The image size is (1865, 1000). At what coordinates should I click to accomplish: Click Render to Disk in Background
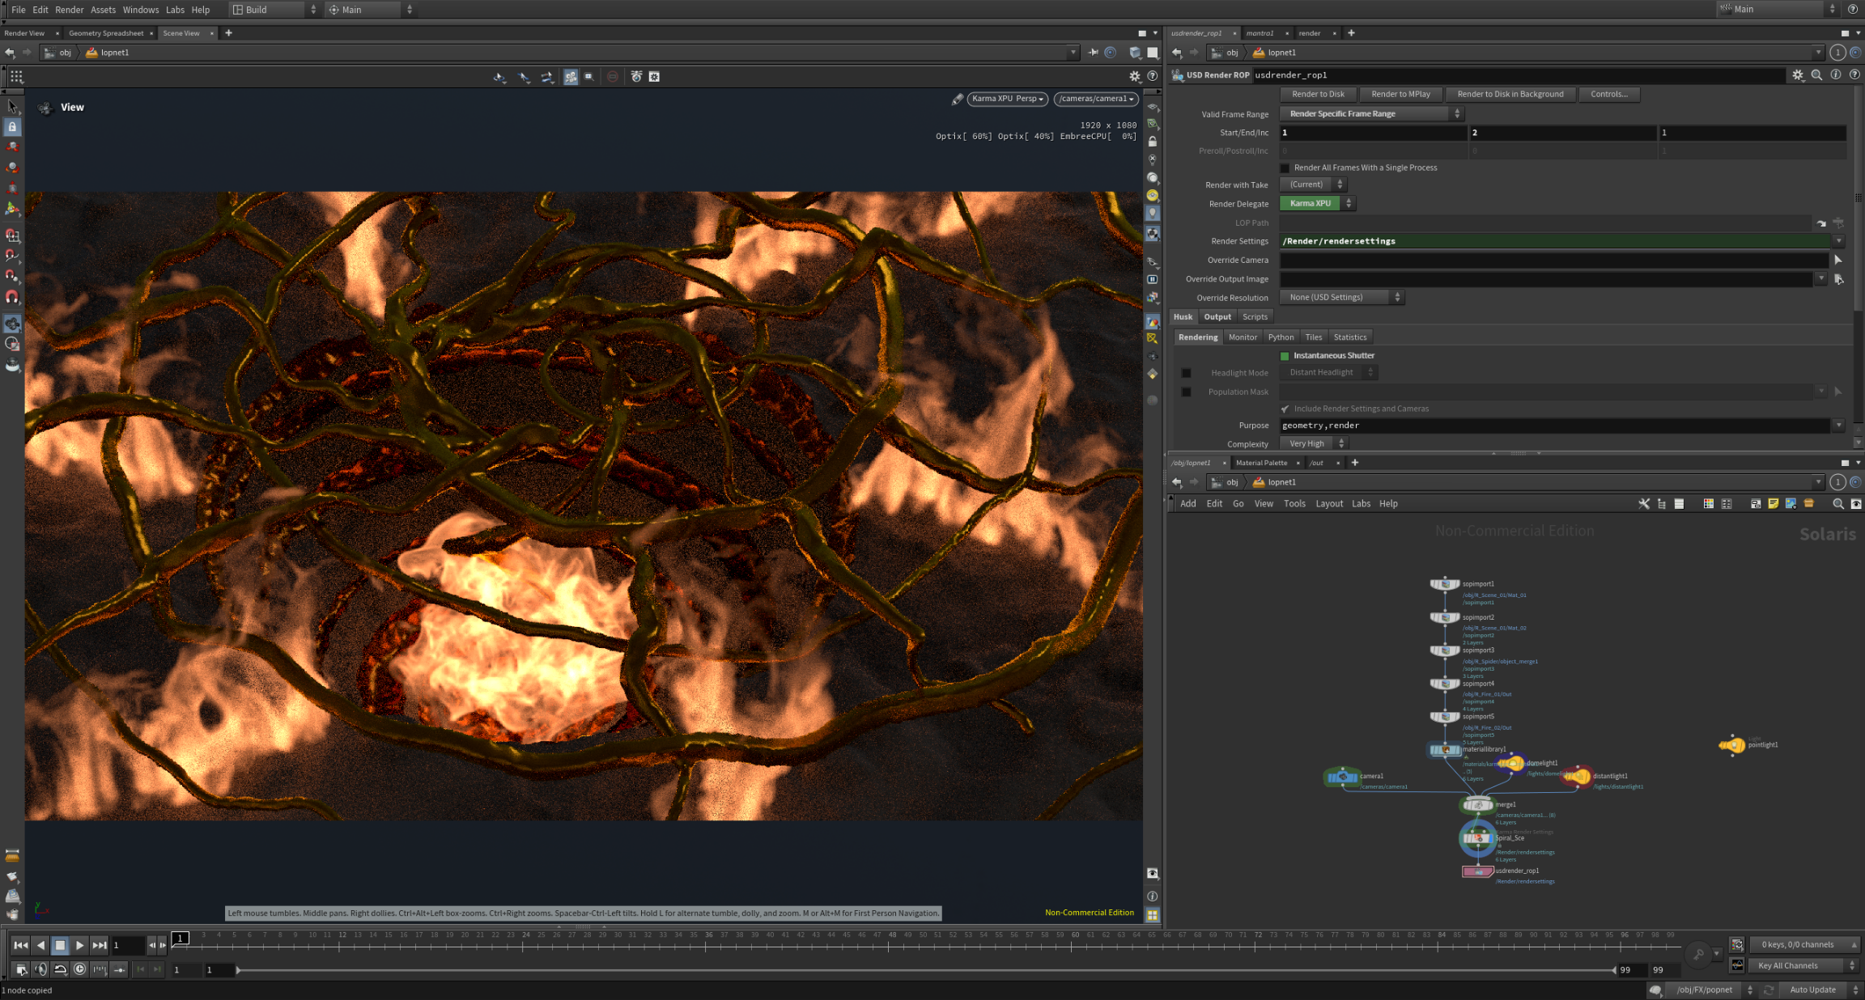[1510, 95]
